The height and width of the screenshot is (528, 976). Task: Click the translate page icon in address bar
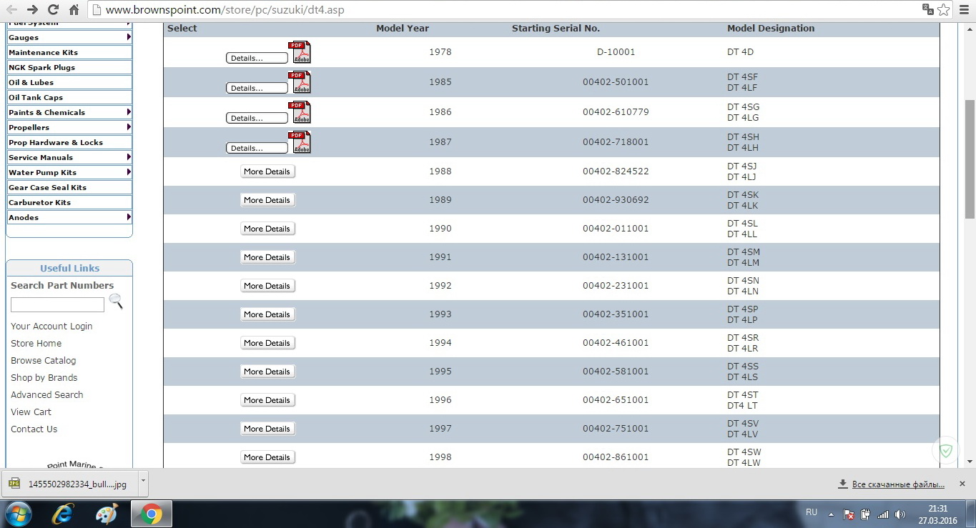coord(928,9)
